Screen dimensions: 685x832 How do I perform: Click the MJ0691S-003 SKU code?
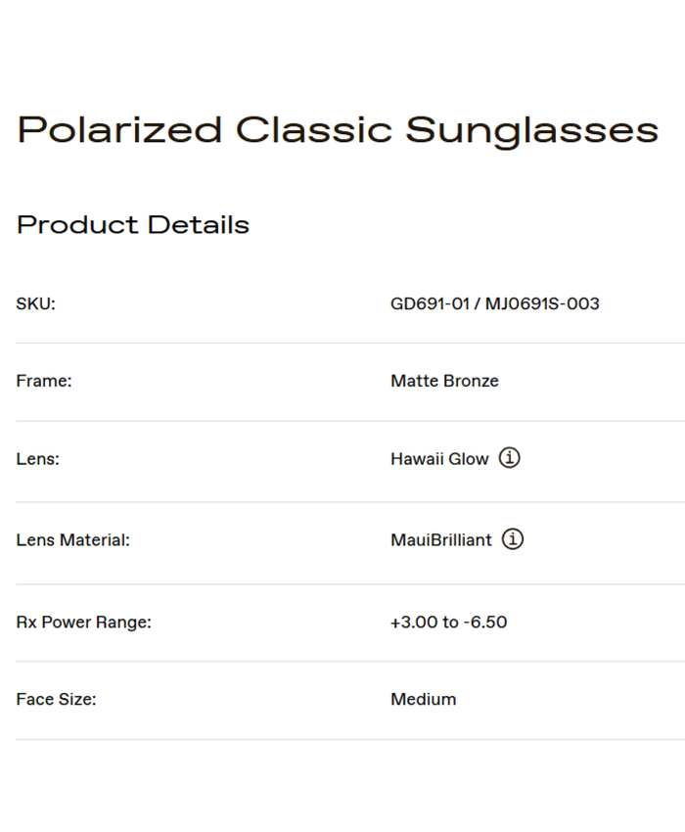pos(542,303)
